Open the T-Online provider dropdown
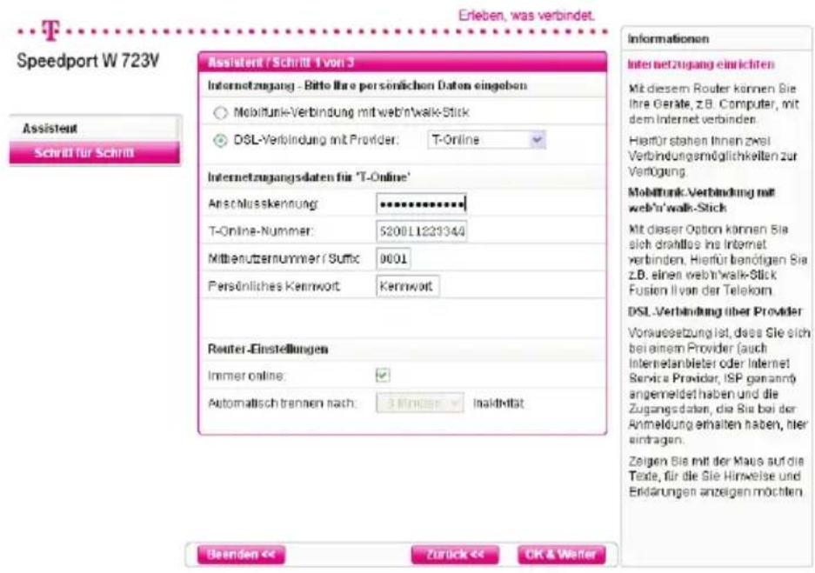 (x=486, y=140)
